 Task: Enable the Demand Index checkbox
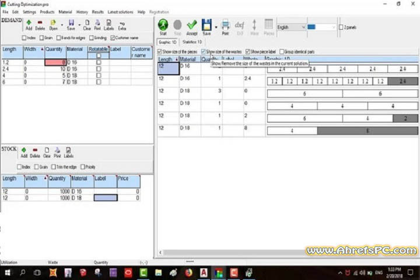click(x=24, y=38)
